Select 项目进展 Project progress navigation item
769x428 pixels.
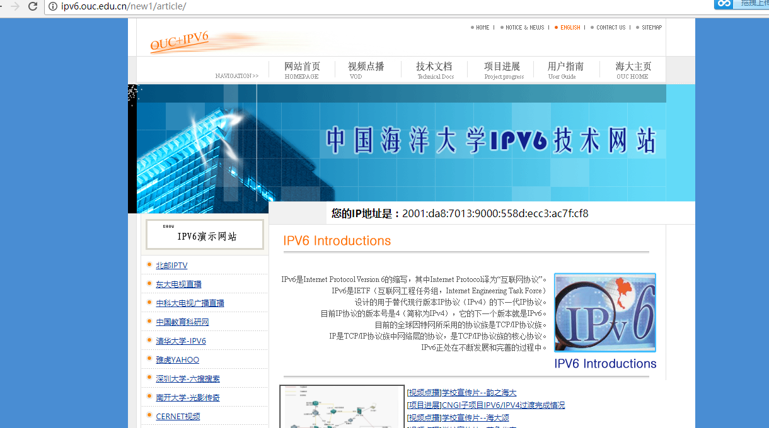pyautogui.click(x=502, y=69)
